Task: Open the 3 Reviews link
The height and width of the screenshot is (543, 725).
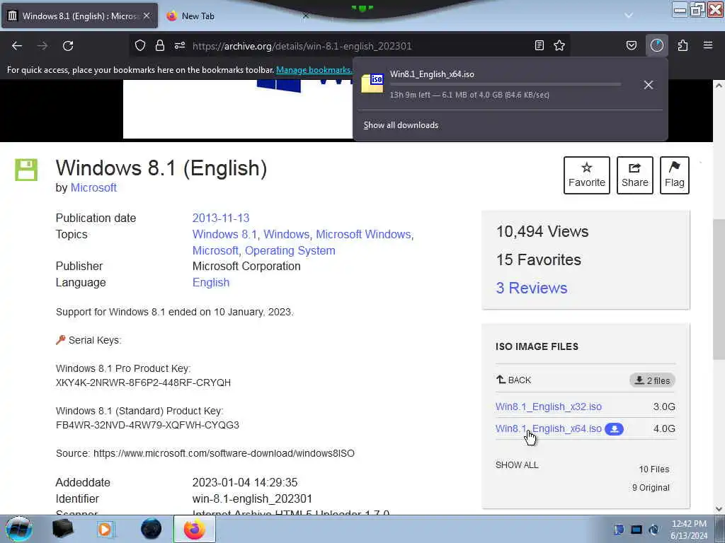Action: [x=532, y=288]
